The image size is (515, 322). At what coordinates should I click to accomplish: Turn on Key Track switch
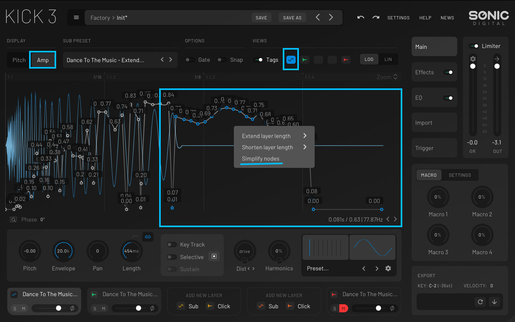[172, 245]
